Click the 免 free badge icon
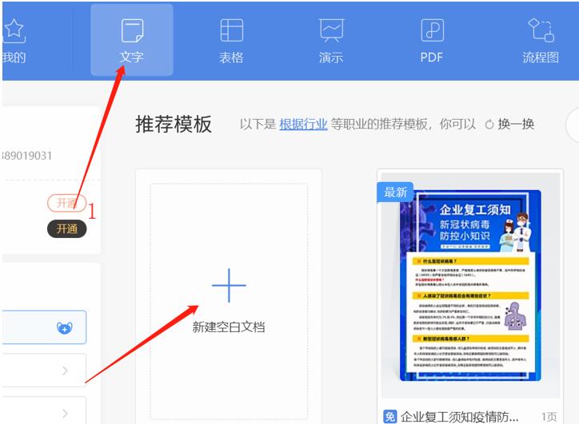Viewport: 579px width, 424px height. click(389, 417)
